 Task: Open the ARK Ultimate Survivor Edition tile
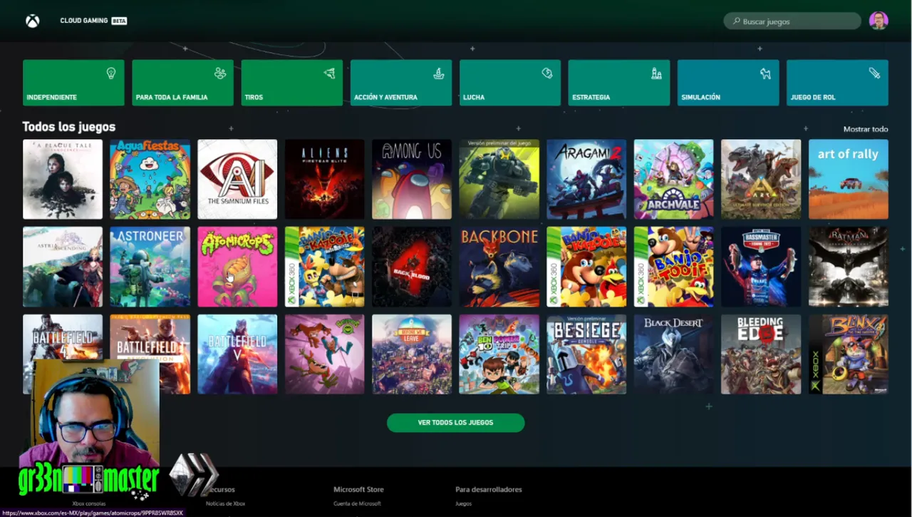761,179
